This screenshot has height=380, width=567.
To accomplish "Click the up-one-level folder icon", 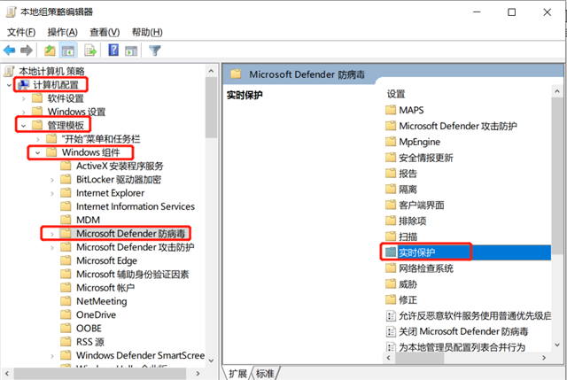I will [50, 50].
